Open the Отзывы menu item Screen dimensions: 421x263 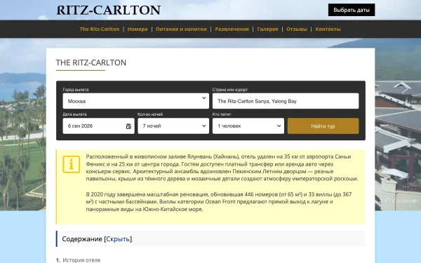click(x=297, y=29)
